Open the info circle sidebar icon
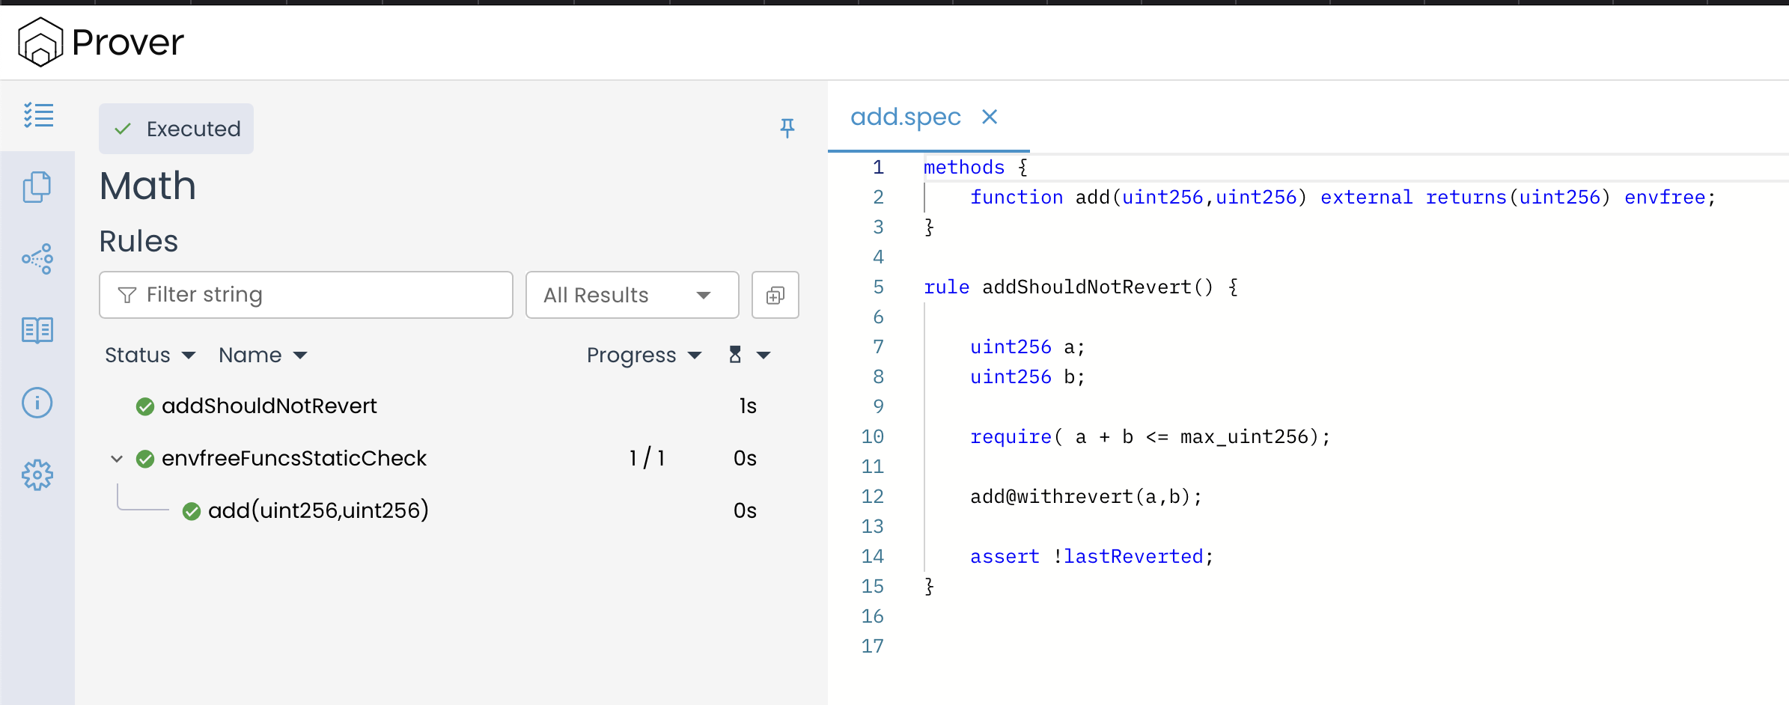The image size is (1789, 705). pyautogui.click(x=37, y=403)
